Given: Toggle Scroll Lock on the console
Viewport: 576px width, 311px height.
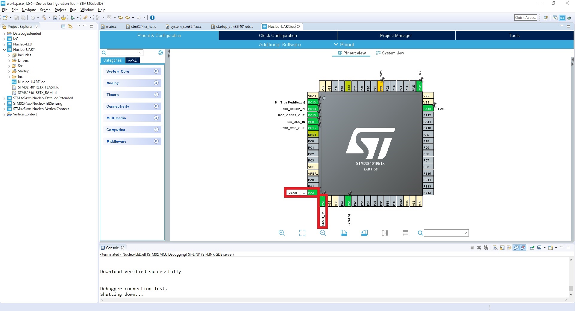Looking at the screenshot, I should 501,248.
